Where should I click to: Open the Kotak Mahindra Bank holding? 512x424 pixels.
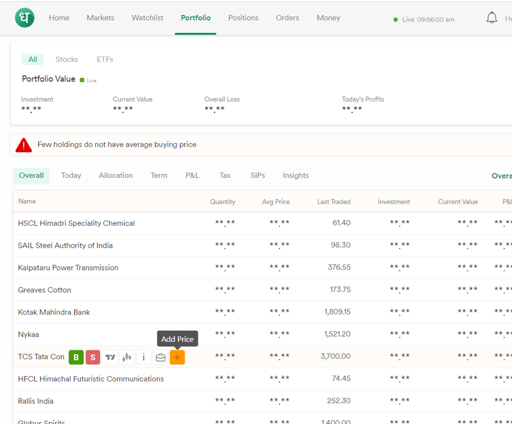coord(54,312)
